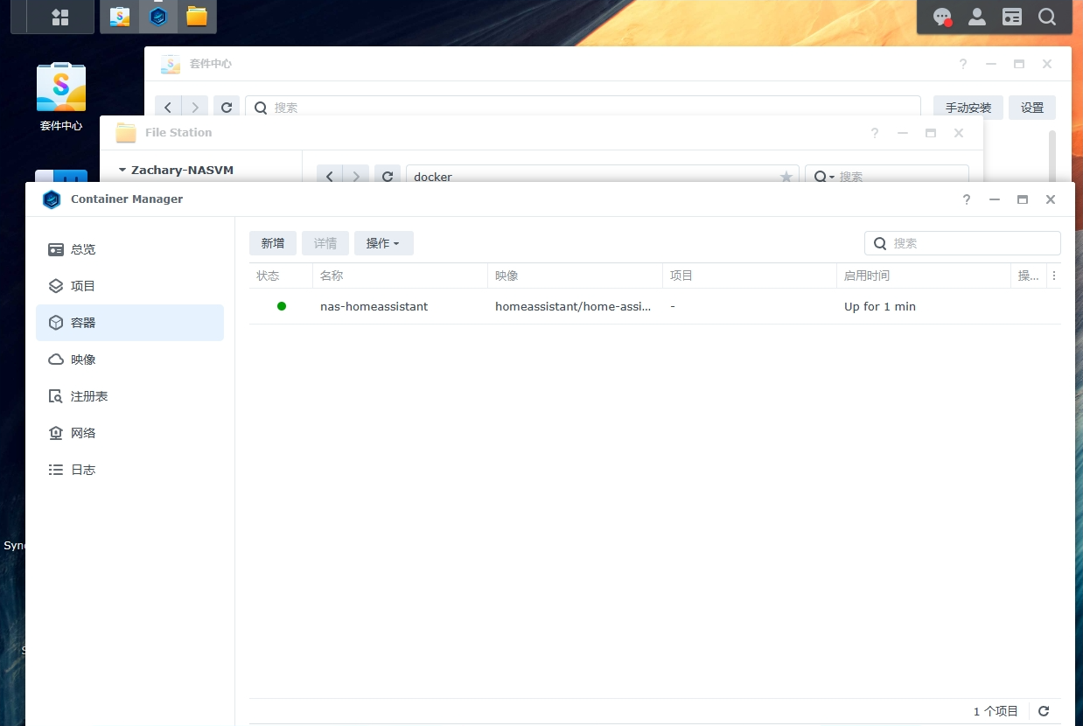Minimize the File Station window
Screen dimensions: 1083x726
click(x=903, y=133)
